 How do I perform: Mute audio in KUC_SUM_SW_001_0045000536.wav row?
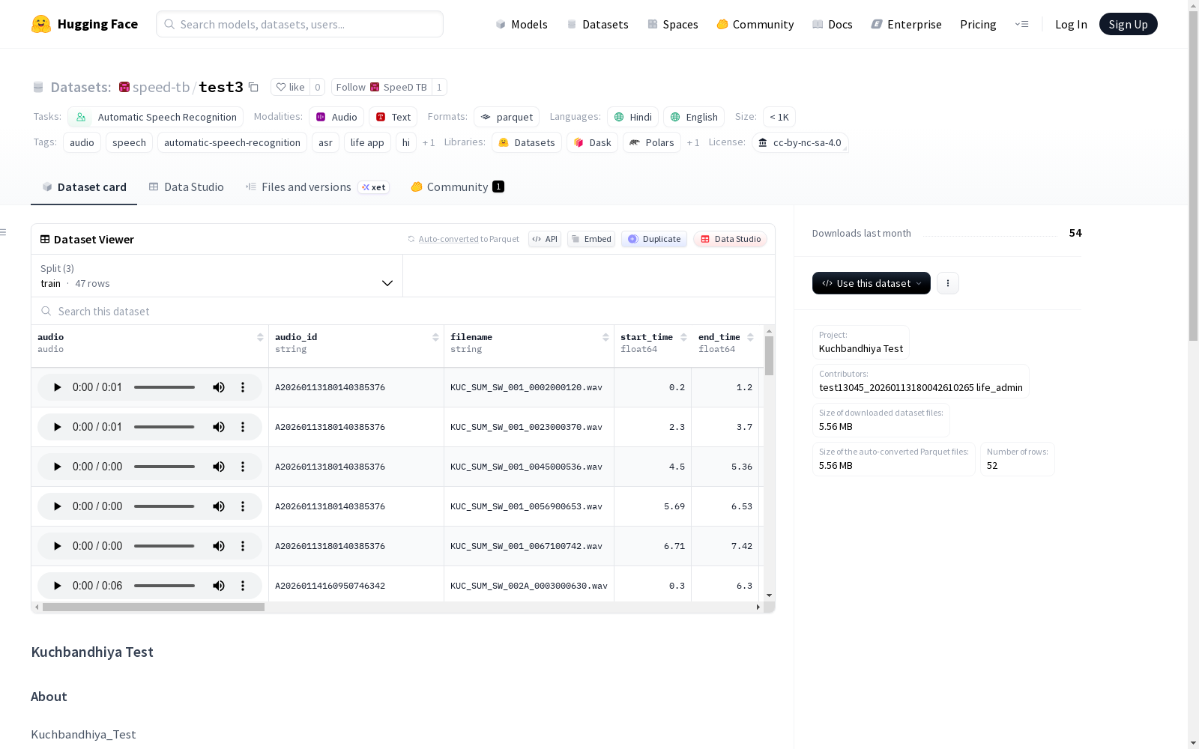[x=219, y=467]
